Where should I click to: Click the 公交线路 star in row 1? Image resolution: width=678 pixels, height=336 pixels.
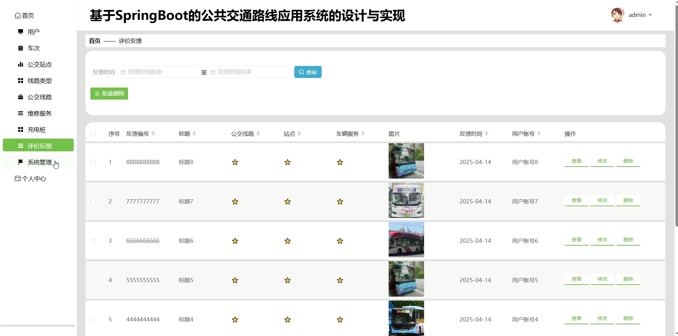235,162
